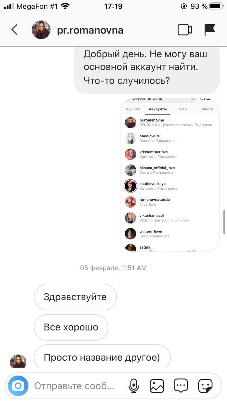Click the chat scrollbar on the right
This screenshot has width=227, height=404.
pos(224,222)
